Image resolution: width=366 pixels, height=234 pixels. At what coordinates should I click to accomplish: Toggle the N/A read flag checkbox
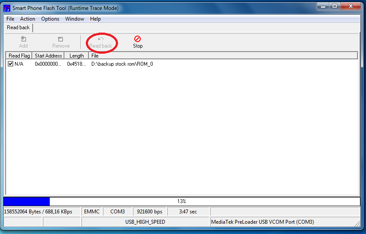10,64
